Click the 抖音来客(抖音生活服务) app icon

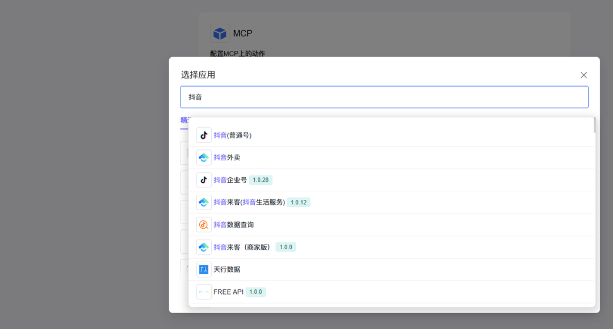click(x=204, y=202)
